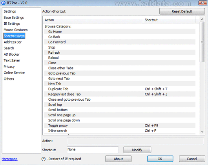Select Others in the sidebar
The image size is (208, 165).
[x=9, y=79]
